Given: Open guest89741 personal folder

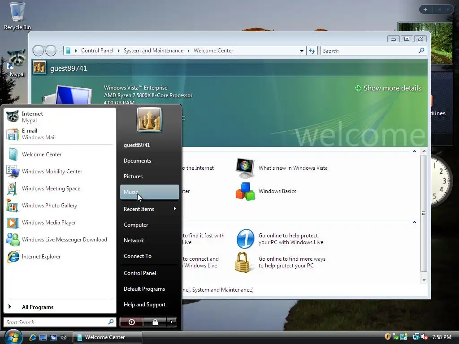Looking at the screenshot, I should [150, 145].
